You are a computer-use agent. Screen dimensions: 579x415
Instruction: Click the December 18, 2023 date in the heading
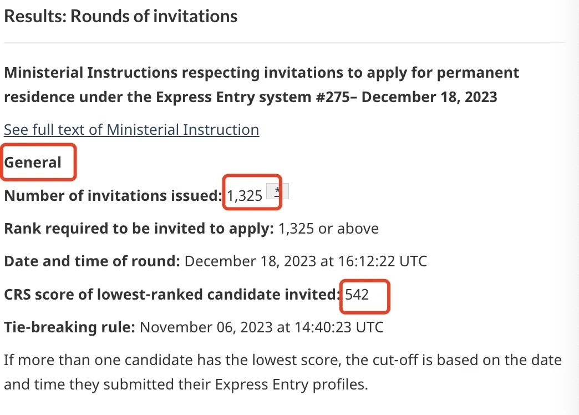[x=429, y=97]
